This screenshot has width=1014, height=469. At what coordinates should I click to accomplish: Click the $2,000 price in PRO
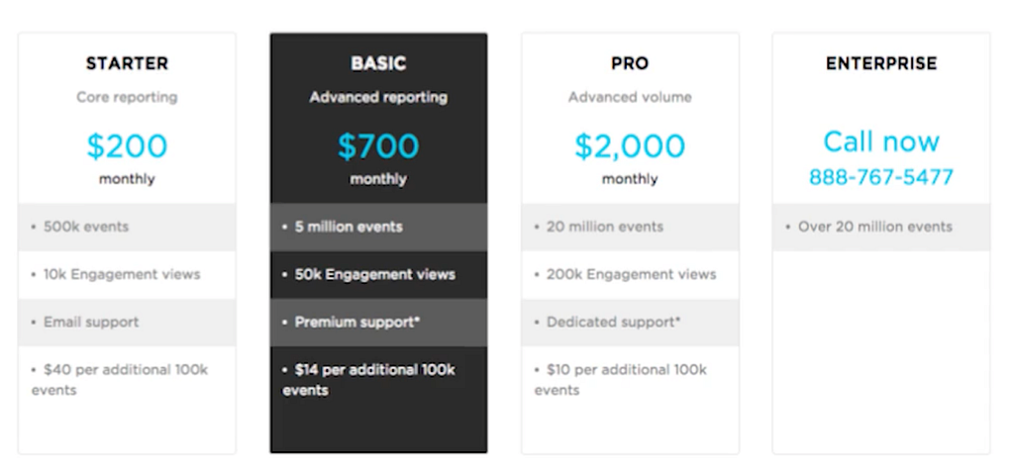630,146
